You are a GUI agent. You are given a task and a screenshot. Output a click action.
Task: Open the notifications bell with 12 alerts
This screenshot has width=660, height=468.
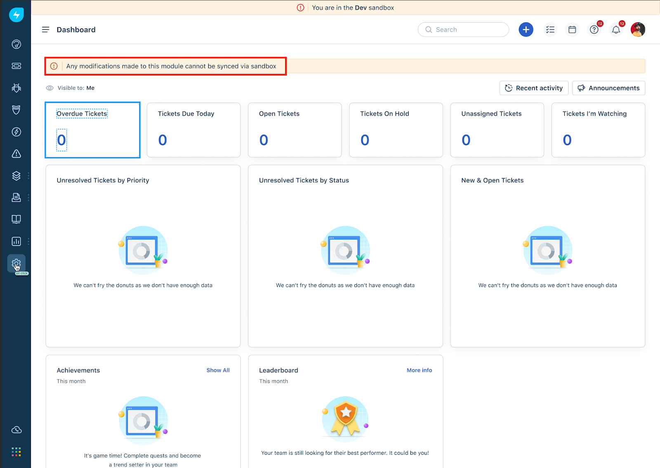616,29
